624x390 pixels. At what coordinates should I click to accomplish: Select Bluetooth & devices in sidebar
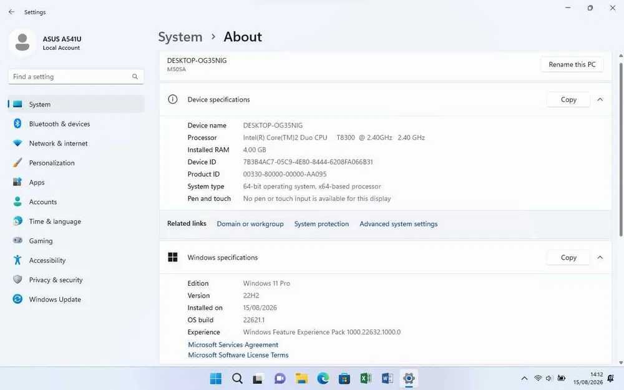[x=76, y=124]
